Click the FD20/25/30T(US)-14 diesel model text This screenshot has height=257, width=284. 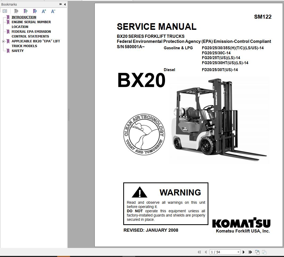point(220,70)
